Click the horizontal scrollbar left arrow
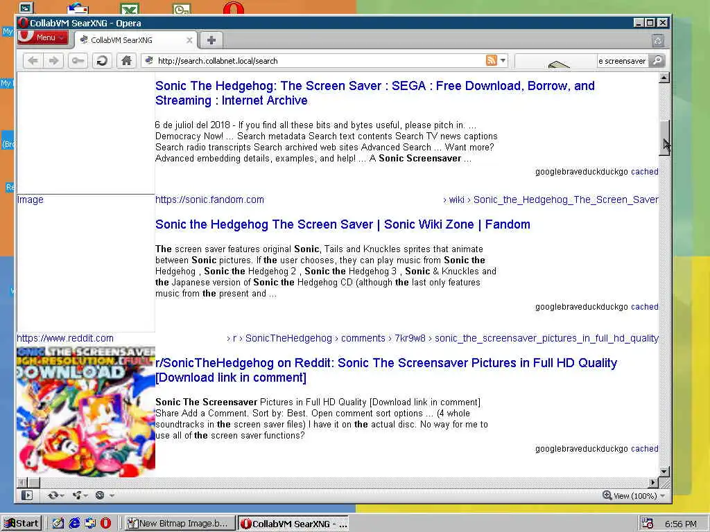The height and width of the screenshot is (532, 710). [x=22, y=482]
